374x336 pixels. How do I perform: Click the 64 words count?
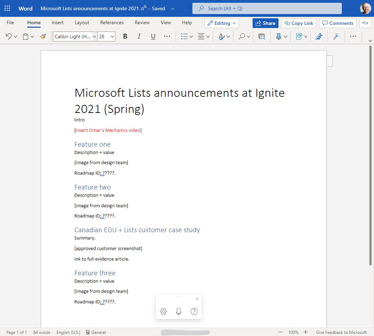[x=42, y=332]
